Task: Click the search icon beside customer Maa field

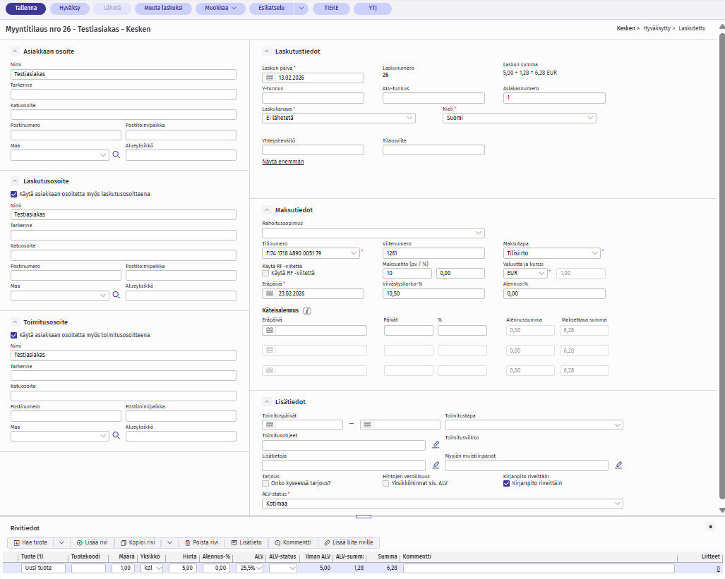Action: click(x=116, y=154)
